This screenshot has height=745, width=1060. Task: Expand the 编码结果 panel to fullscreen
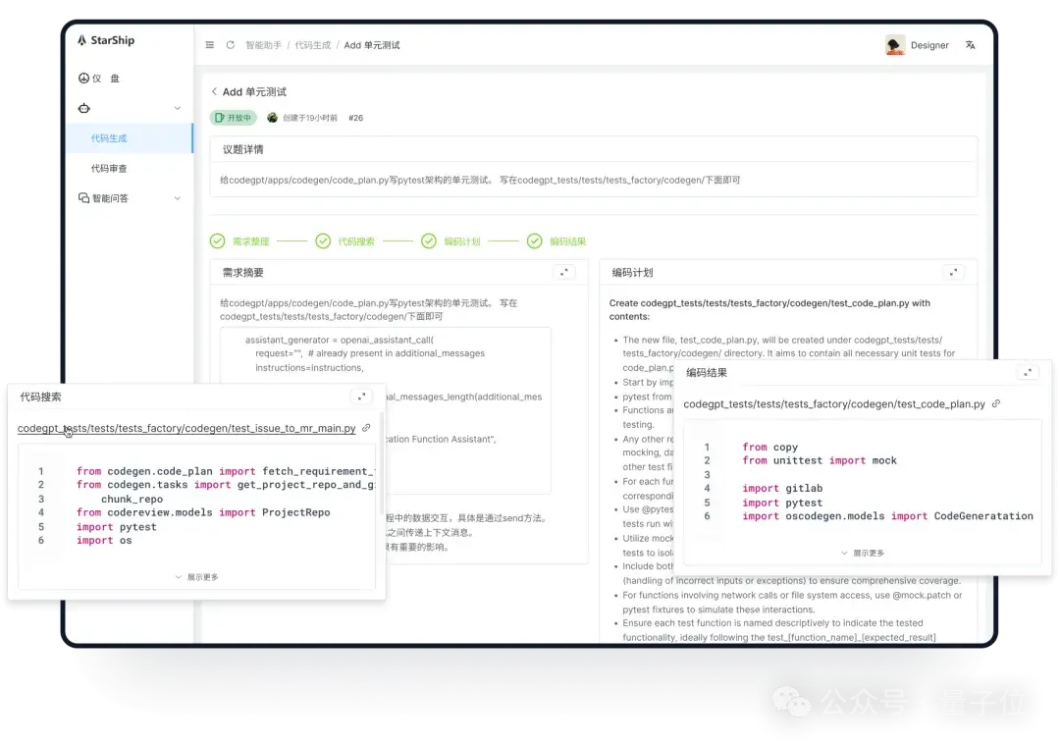coord(1028,373)
